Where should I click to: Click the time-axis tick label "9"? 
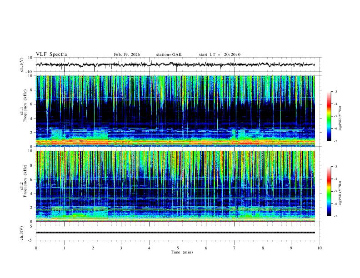[x=291, y=248]
